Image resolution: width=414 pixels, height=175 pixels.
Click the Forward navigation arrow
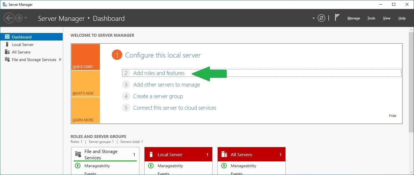click(x=19, y=18)
